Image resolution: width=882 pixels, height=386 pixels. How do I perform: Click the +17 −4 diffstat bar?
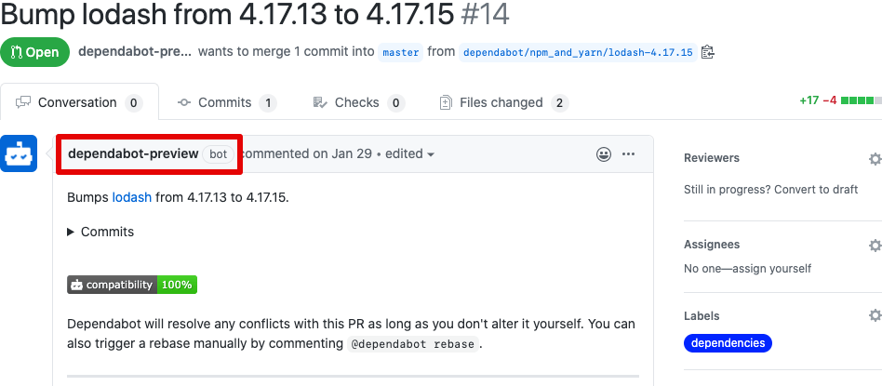point(839,100)
